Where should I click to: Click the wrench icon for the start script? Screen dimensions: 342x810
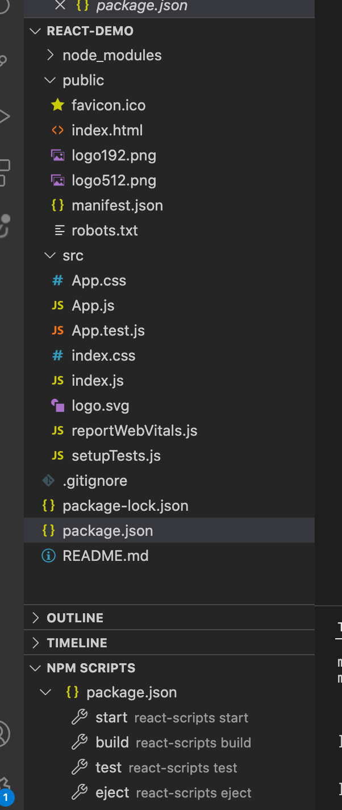80,717
